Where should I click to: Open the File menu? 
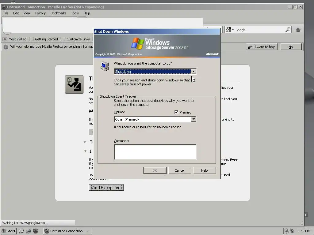pyautogui.click(x=6, y=13)
